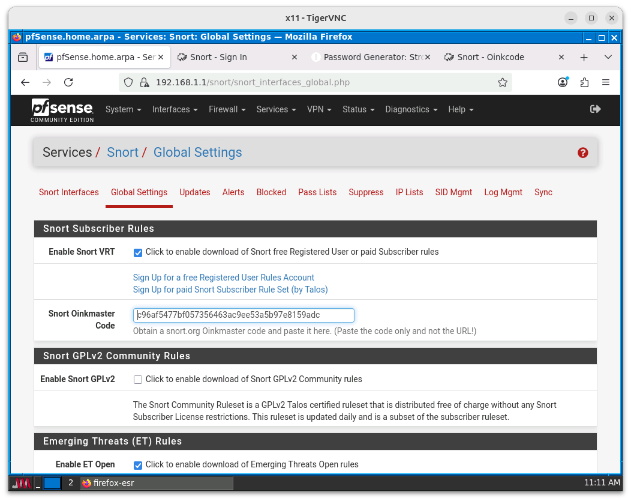Click the padlock site security icon

(144, 83)
